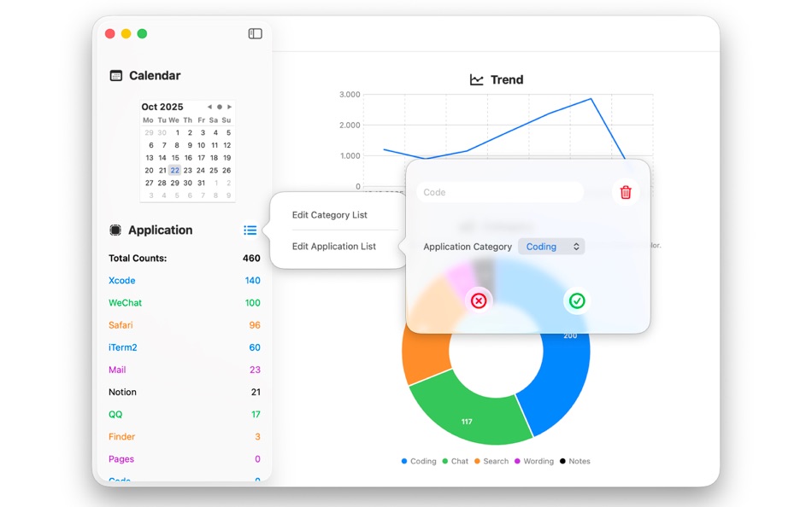Select October 22 in the calendar
The height and width of the screenshot is (507, 812).
(175, 170)
